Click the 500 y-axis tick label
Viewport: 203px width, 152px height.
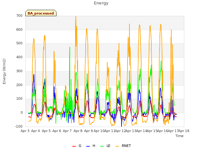[x=19, y=43]
